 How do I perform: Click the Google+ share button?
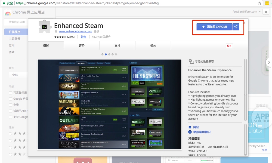229,46
